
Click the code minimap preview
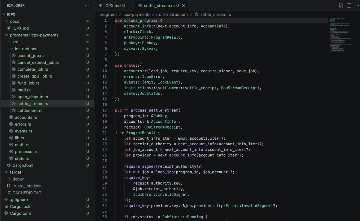pos(340,35)
